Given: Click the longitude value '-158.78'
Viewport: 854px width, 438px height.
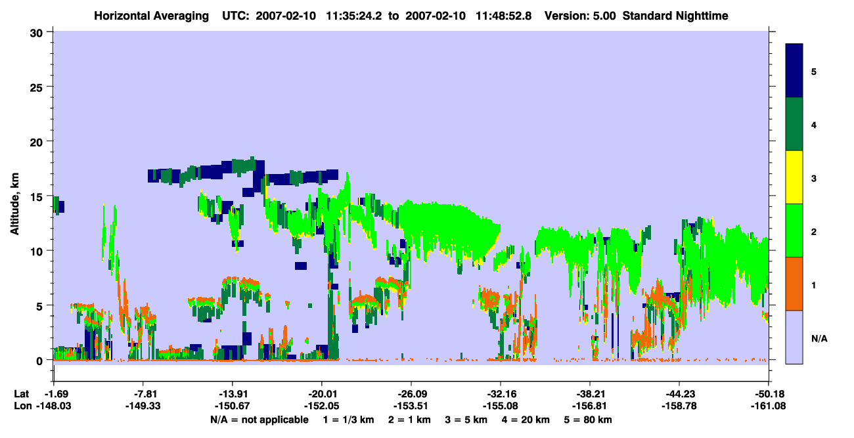Looking at the screenshot, I should click(x=679, y=406).
